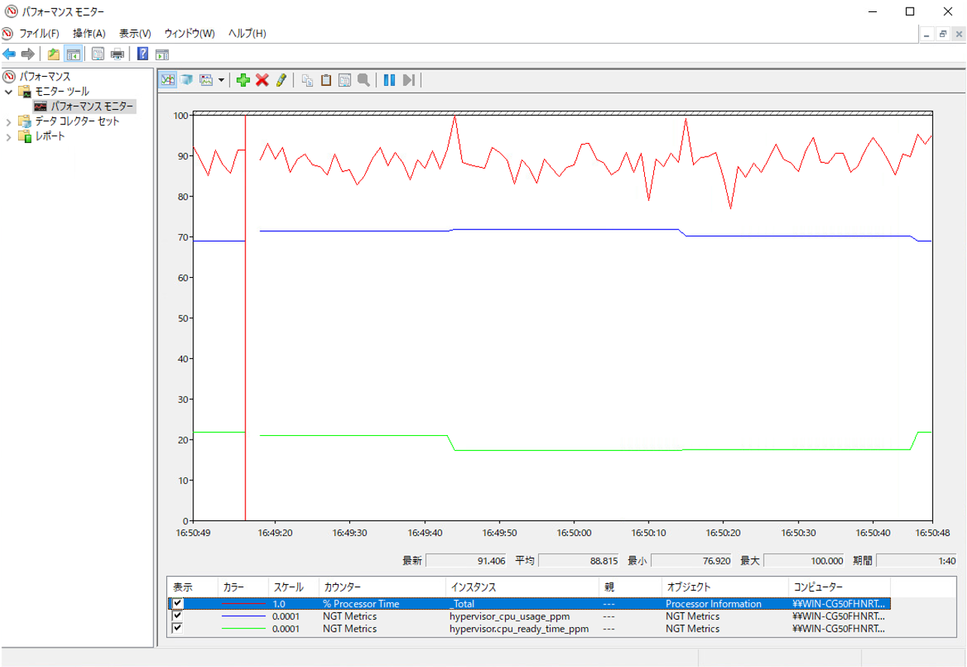Expand the レポート tree node
The width and height of the screenshot is (967, 667).
[9, 137]
